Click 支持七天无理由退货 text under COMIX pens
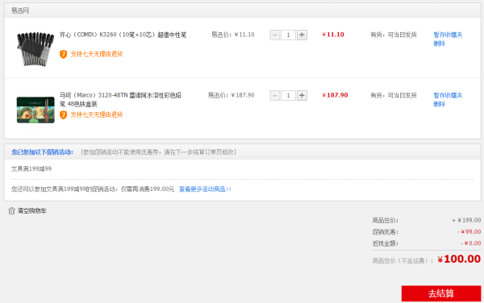Viewport: 484px width, 303px height. [97, 54]
